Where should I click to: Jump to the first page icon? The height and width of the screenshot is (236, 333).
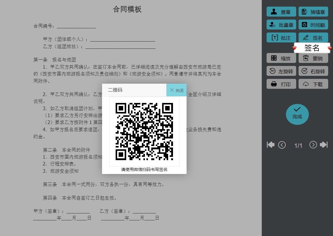coord(271,145)
